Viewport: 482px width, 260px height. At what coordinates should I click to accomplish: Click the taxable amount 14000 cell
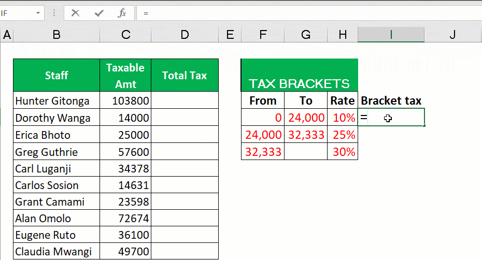coord(125,118)
